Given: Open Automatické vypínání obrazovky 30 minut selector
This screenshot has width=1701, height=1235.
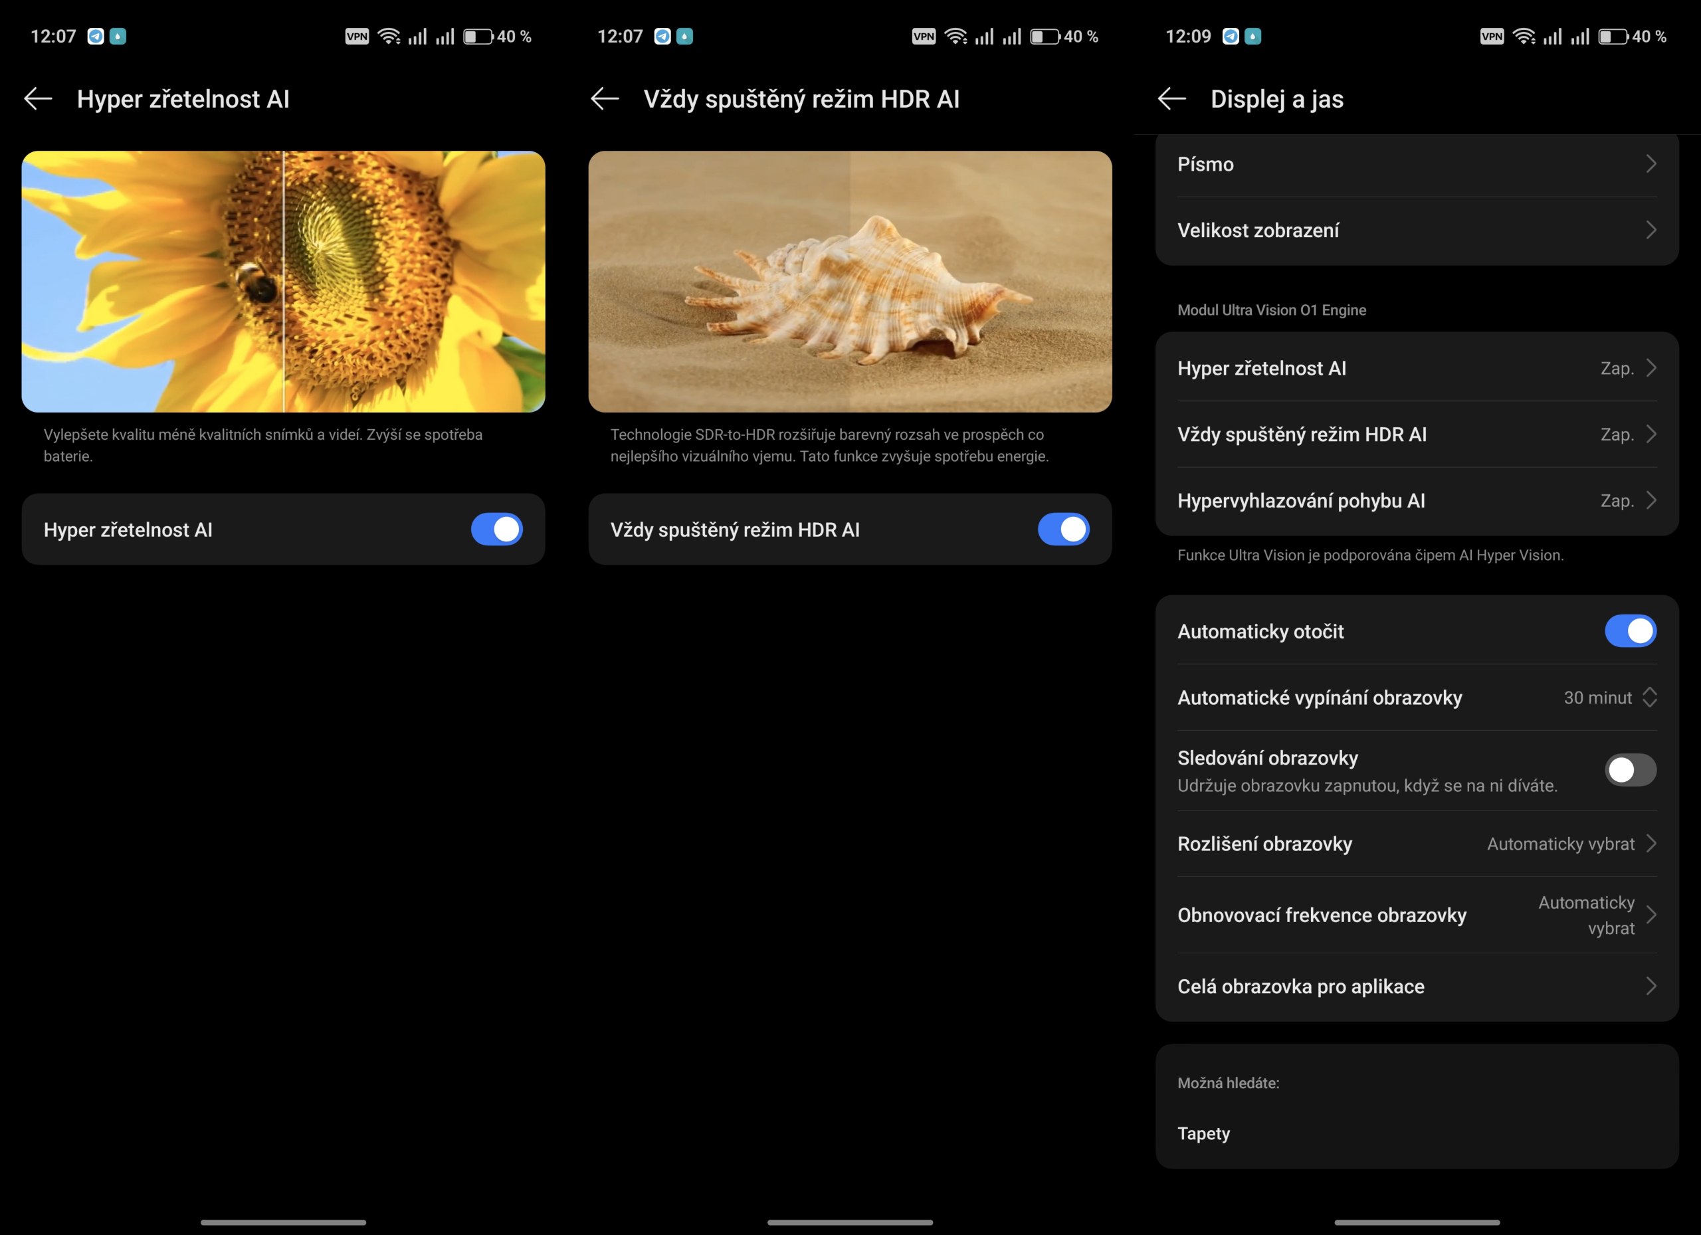Looking at the screenshot, I should (x=1609, y=698).
